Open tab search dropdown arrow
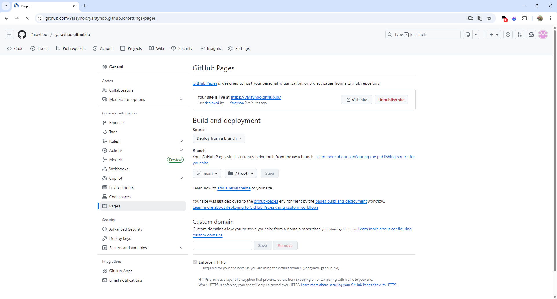This screenshot has width=557, height=299. point(6,6)
